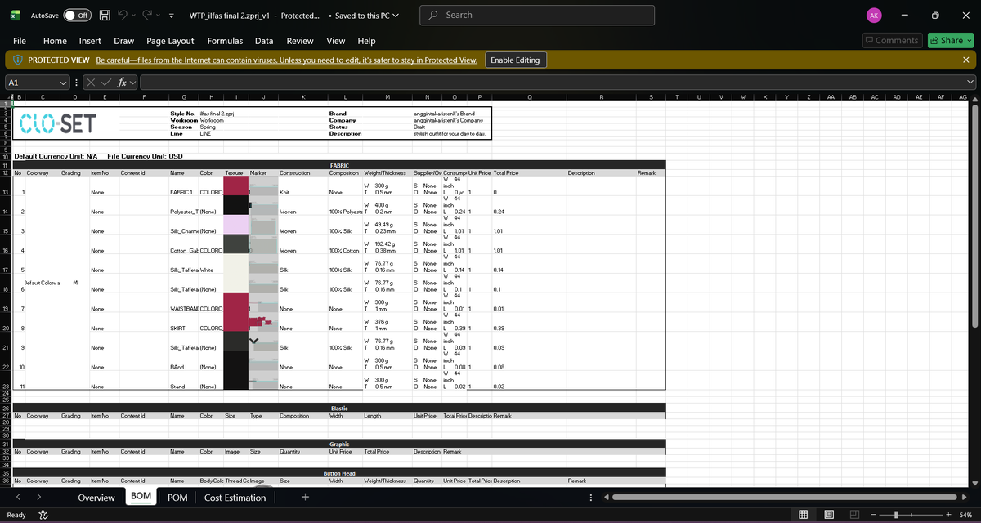Open the Review ribbon tab

300,41
